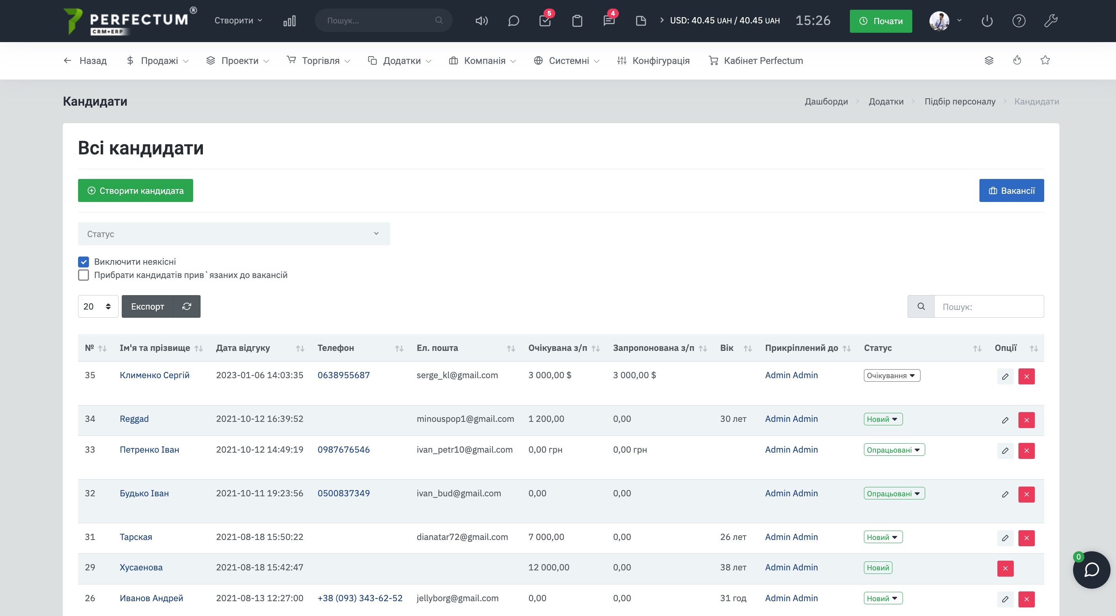Screen dimensions: 1116x616
Task: Open the chat bubble icon in header
Action: [514, 21]
